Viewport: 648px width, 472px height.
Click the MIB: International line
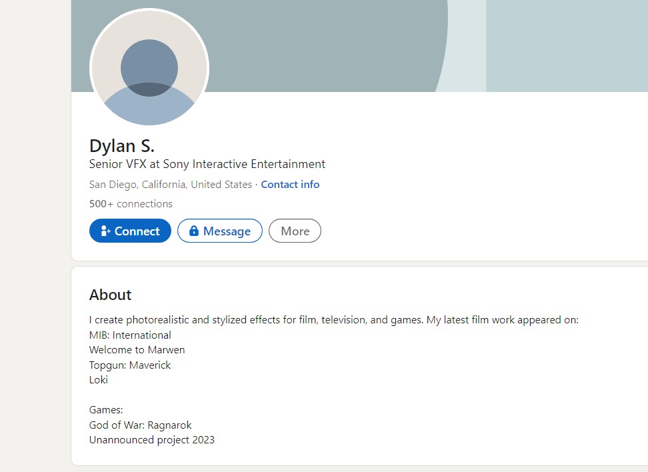130,335
